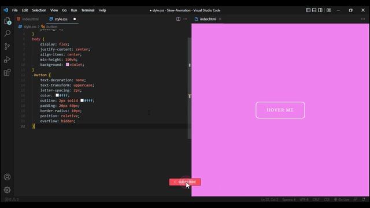Open the Manage gear icon

pos(8,190)
